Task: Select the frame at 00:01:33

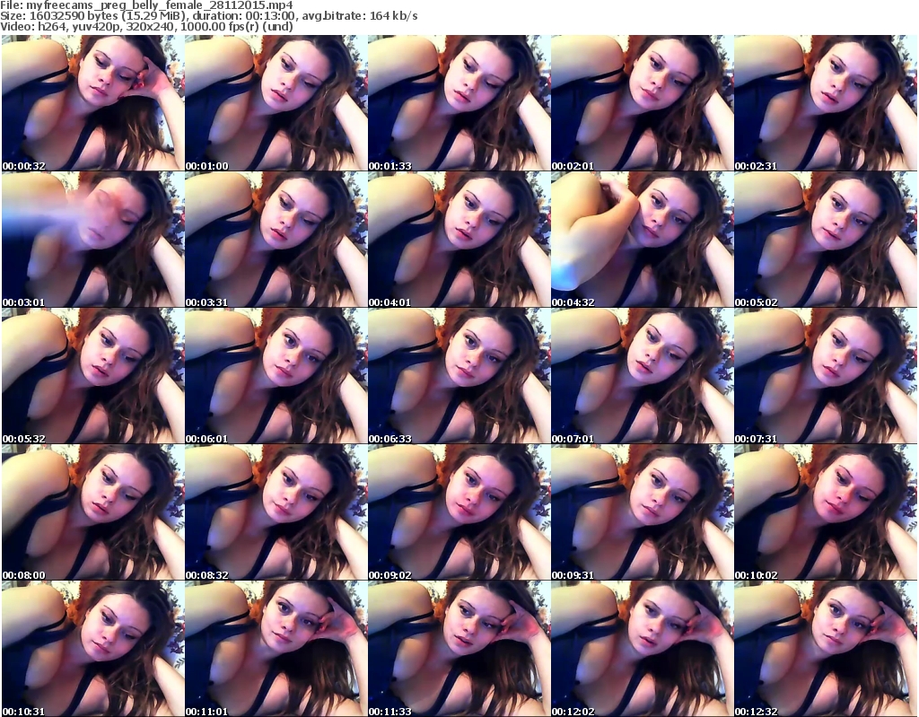Action: point(459,103)
